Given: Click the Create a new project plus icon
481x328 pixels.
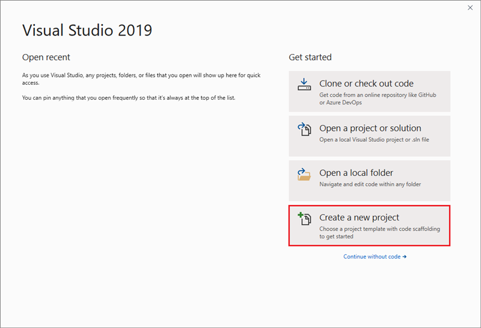Looking at the screenshot, I should (x=304, y=218).
